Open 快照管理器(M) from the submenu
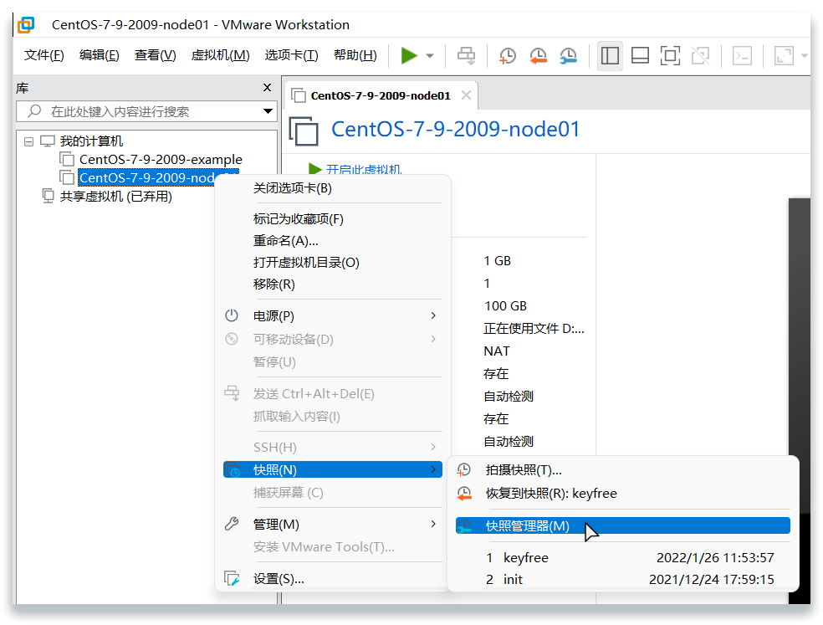The height and width of the screenshot is (625, 823). point(623,525)
